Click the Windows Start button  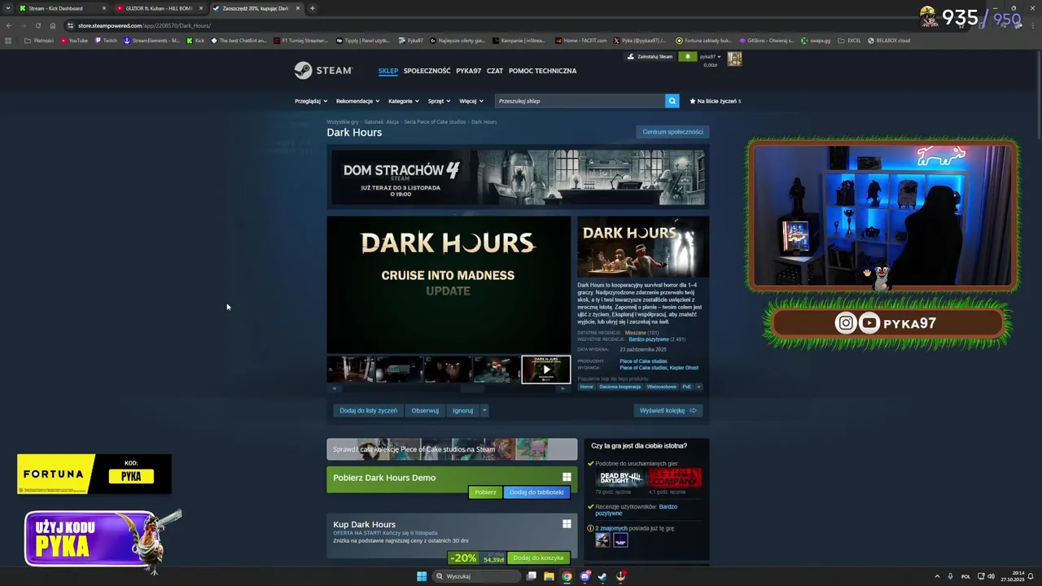pos(422,576)
